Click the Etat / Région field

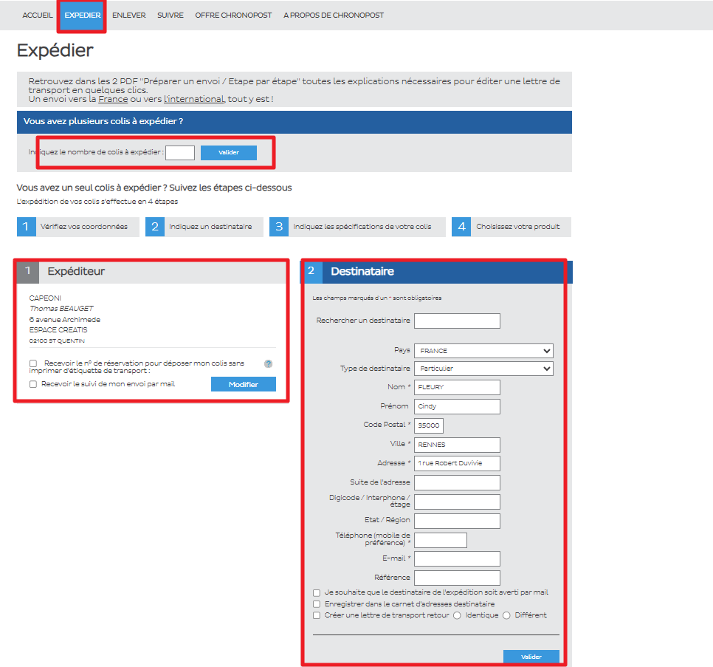pyautogui.click(x=457, y=521)
